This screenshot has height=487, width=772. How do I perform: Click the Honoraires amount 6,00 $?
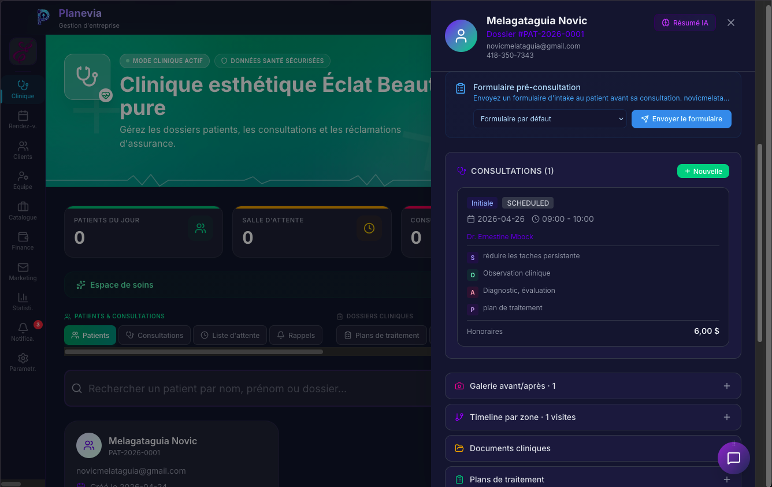pos(706,332)
